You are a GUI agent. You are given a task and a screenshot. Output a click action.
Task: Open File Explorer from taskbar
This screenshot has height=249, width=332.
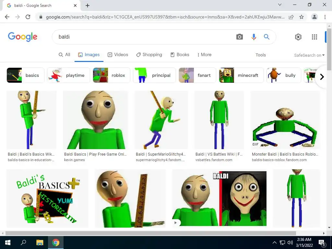pos(40,243)
